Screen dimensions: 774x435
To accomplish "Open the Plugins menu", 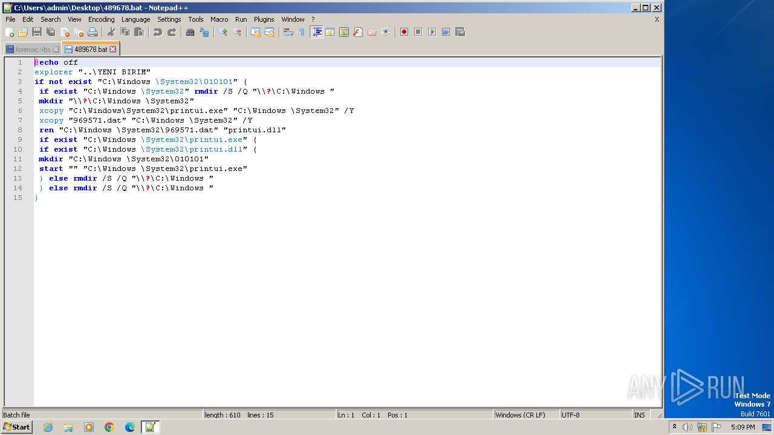I will pos(264,19).
